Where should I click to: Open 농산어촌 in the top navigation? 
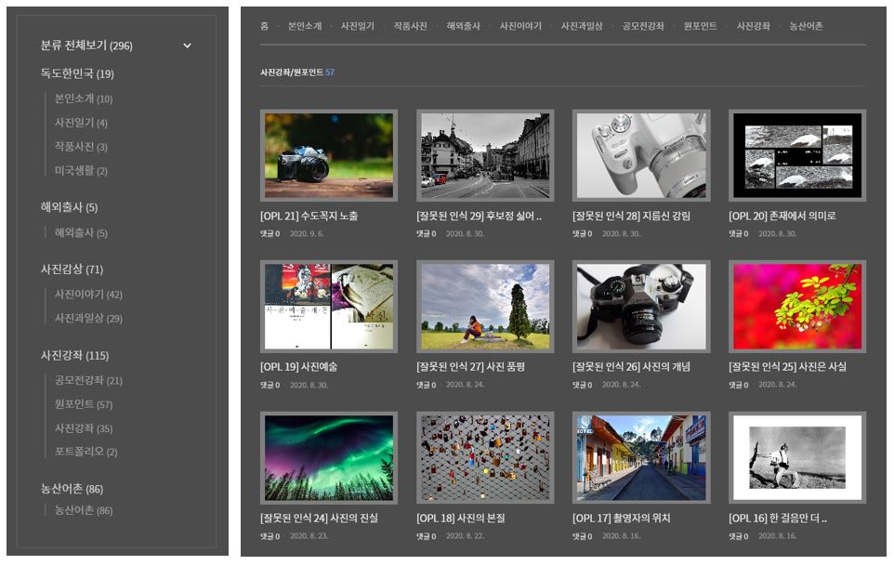point(806,26)
